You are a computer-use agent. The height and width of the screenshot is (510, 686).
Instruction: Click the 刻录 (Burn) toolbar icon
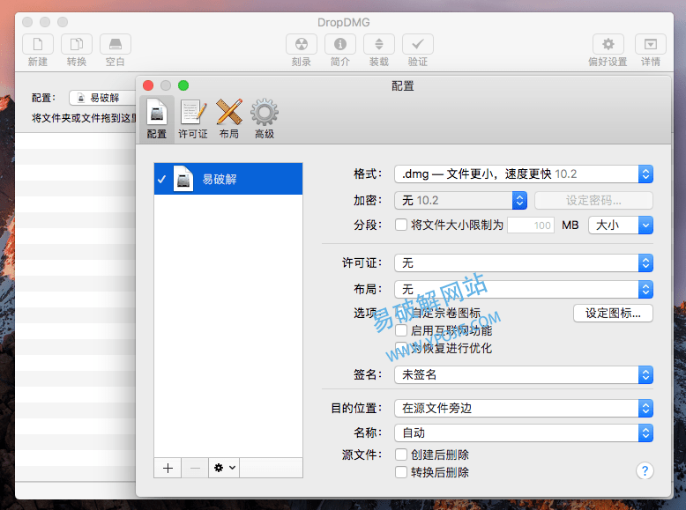click(x=302, y=45)
